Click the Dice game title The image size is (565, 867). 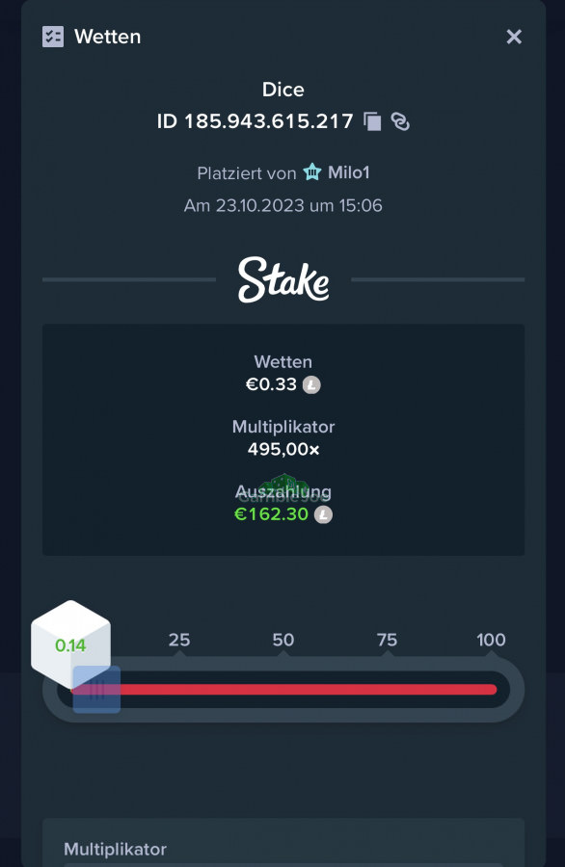pyautogui.click(x=283, y=90)
